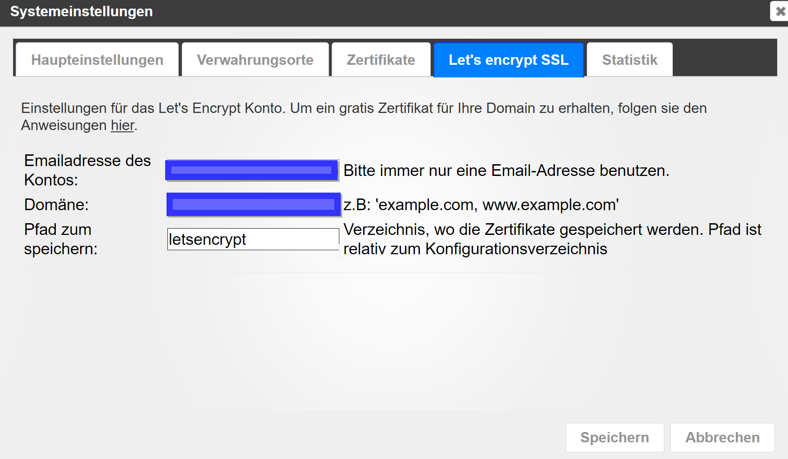Go to the Zertifikate tab
788x459 pixels.
(381, 60)
